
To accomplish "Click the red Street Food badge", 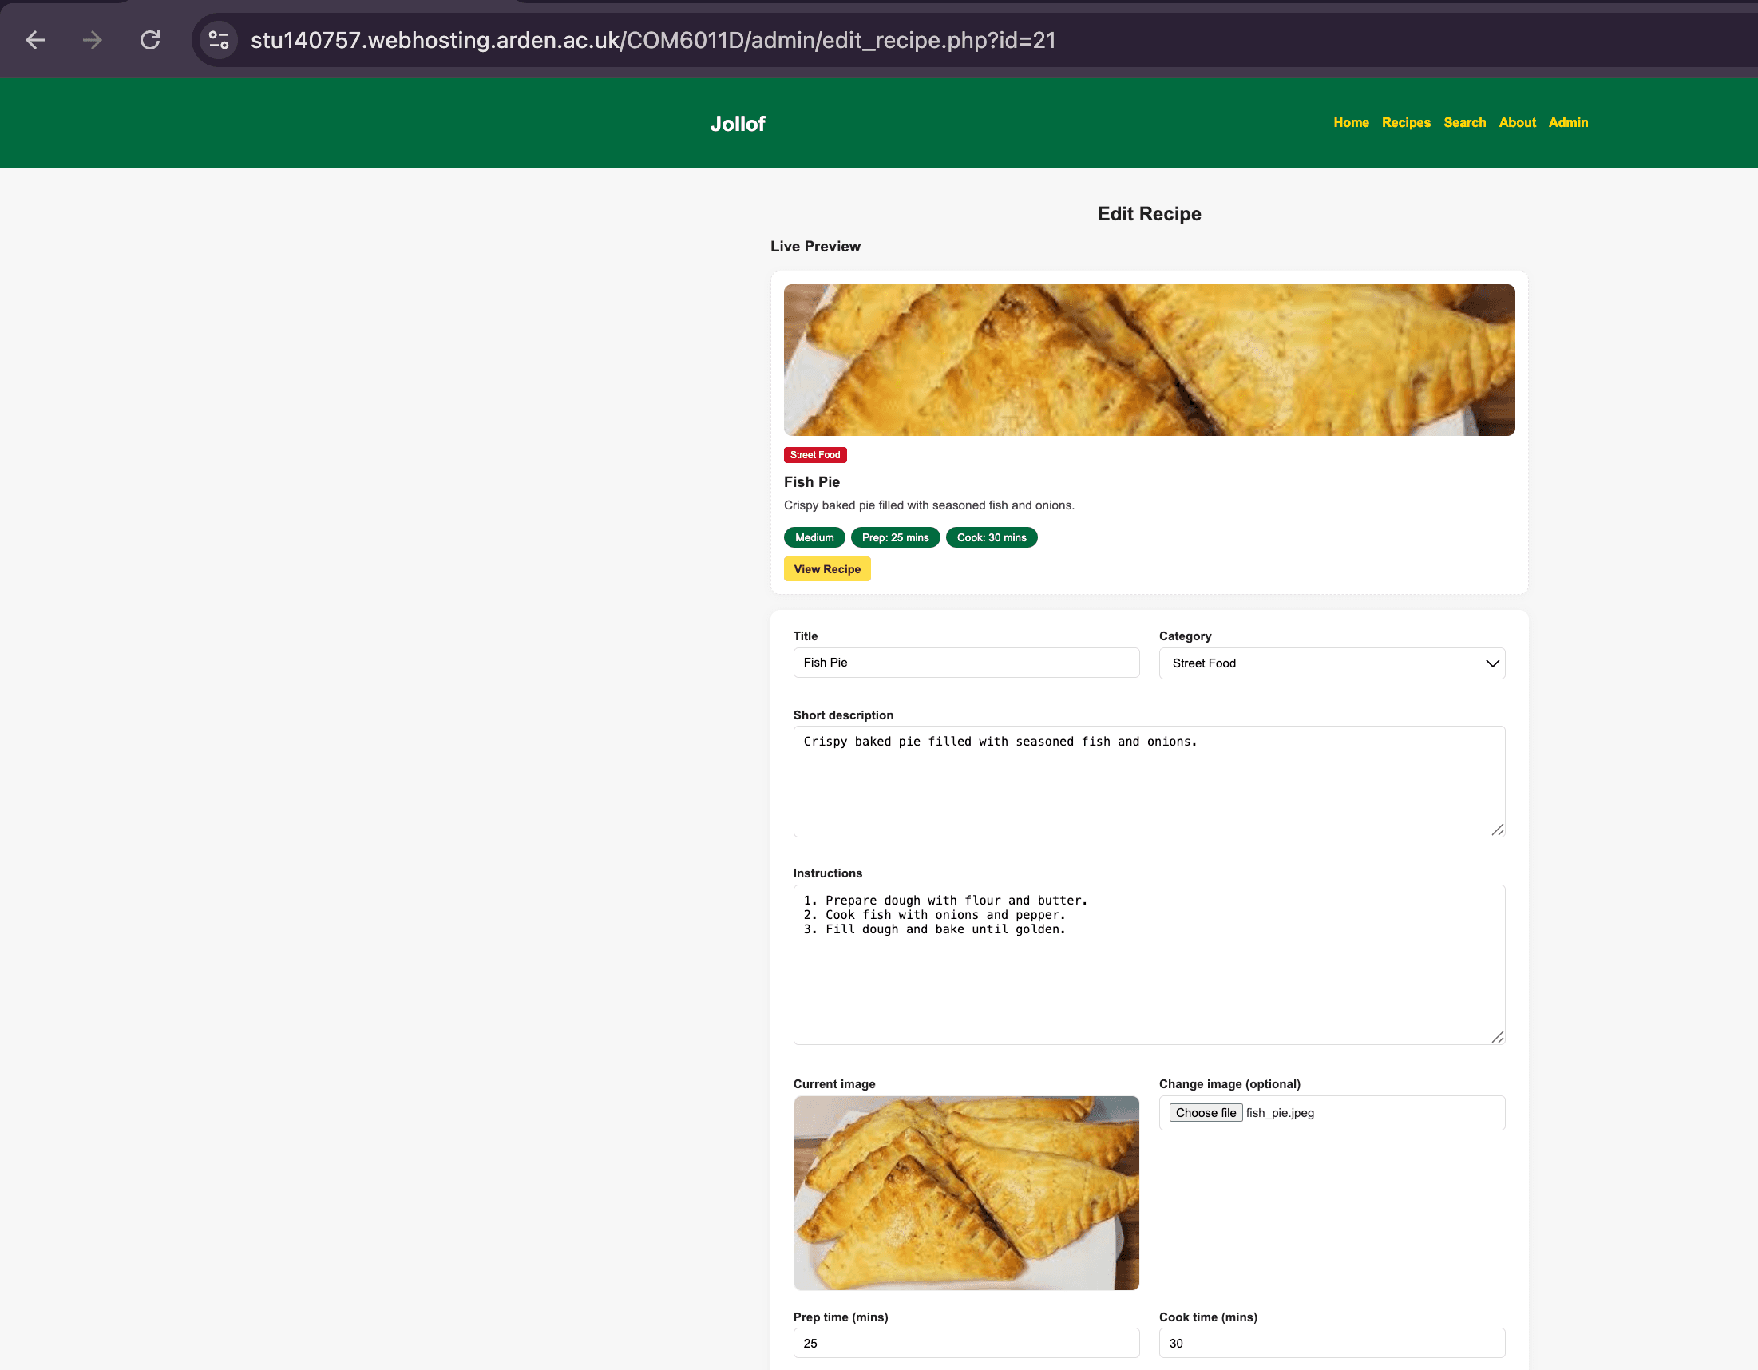I will tap(814, 455).
